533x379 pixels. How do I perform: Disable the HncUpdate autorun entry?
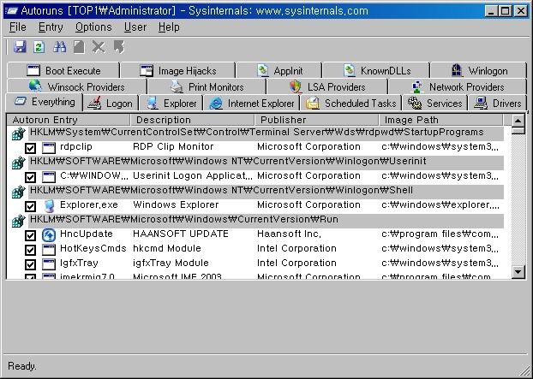pyautogui.click(x=30, y=235)
